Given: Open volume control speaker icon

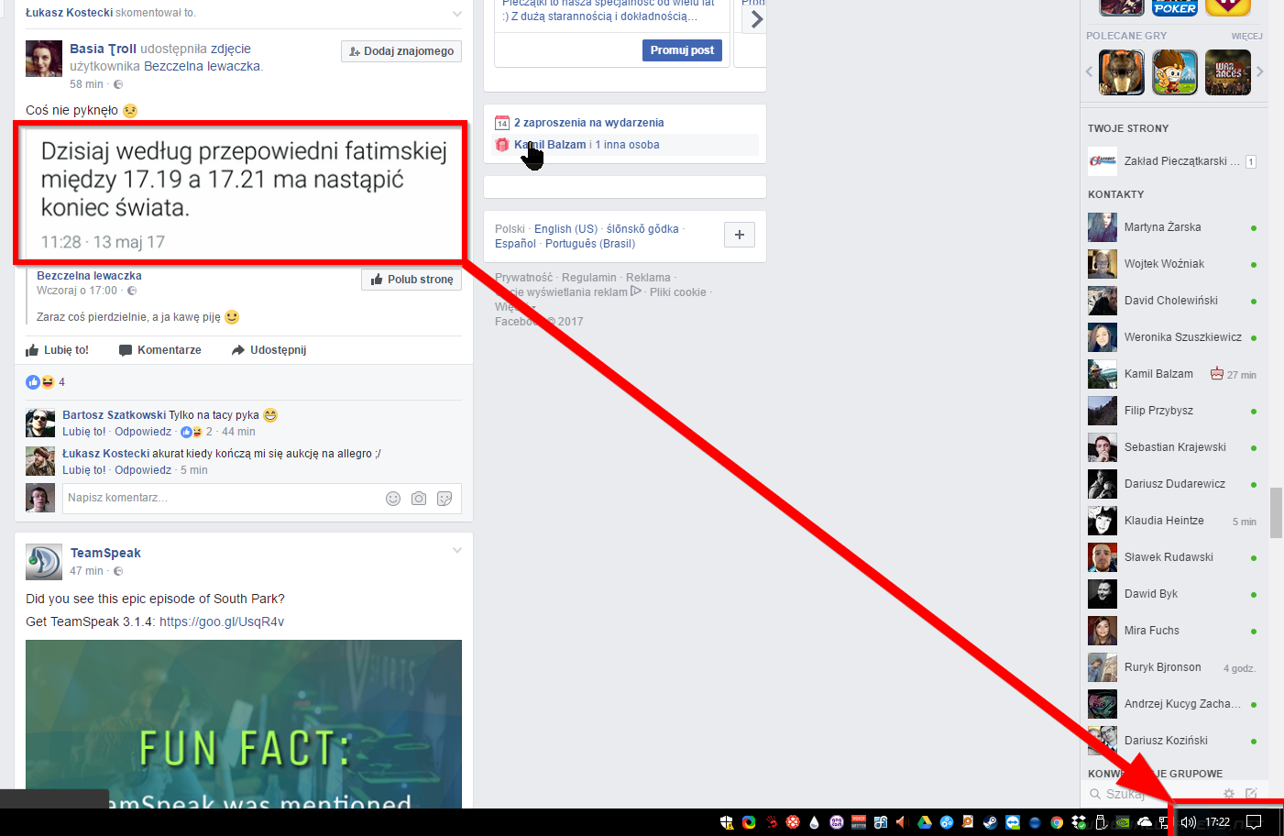Looking at the screenshot, I should point(1189,822).
